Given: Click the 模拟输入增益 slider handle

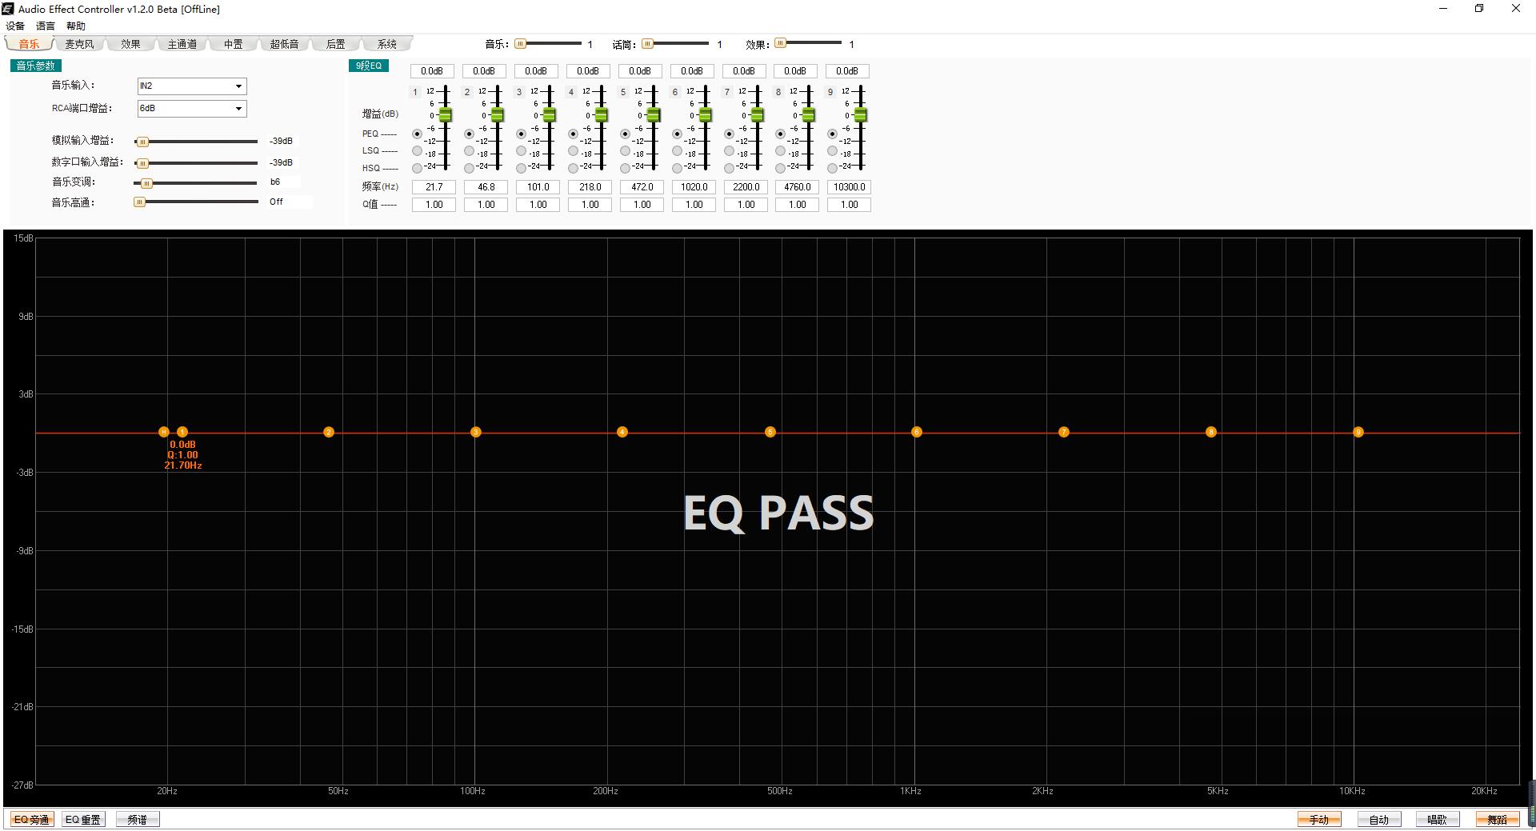Looking at the screenshot, I should 142,142.
